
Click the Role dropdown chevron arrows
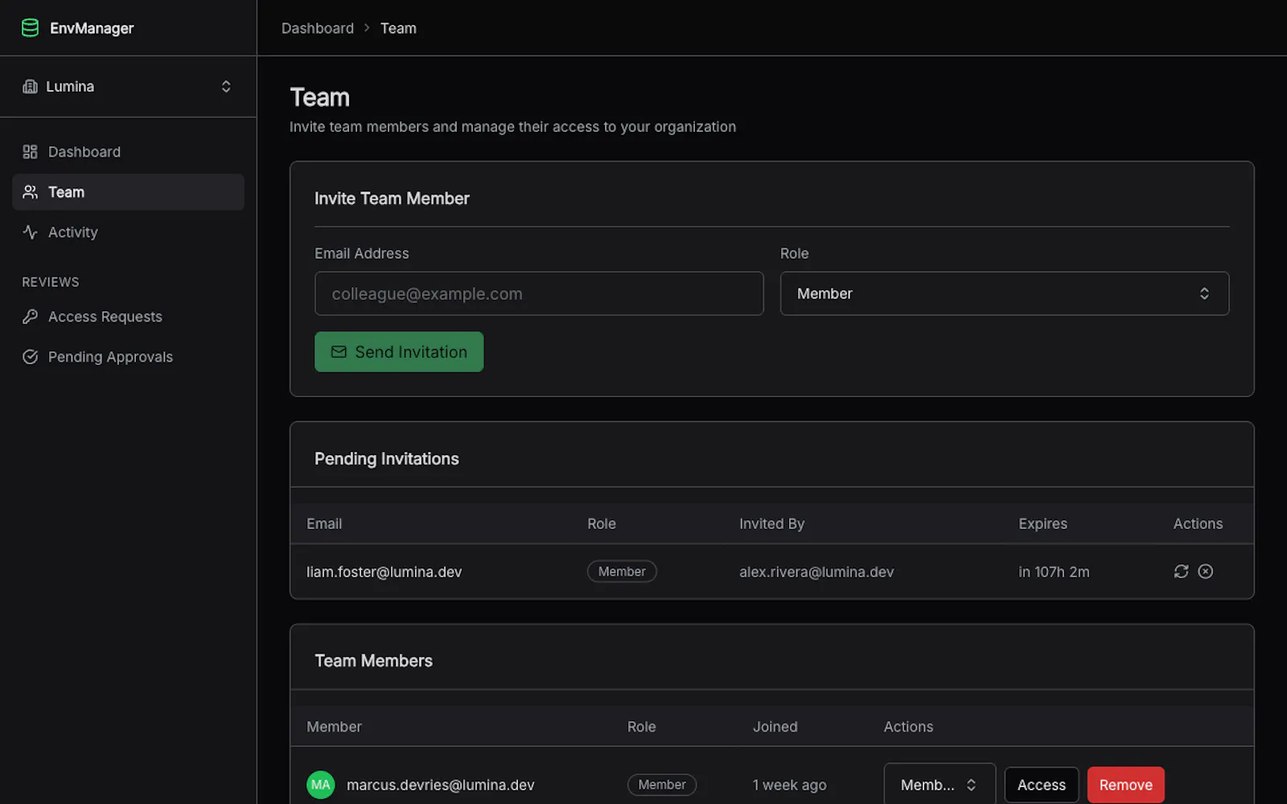tap(1204, 293)
